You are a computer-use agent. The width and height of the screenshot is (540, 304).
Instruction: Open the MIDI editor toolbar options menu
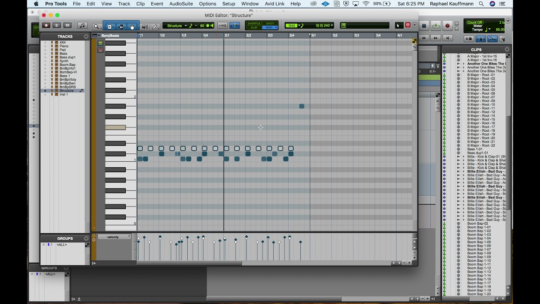[415, 25]
